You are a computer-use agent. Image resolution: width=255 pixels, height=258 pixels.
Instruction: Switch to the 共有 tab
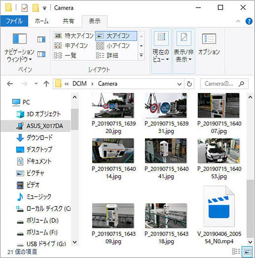pos(68,21)
